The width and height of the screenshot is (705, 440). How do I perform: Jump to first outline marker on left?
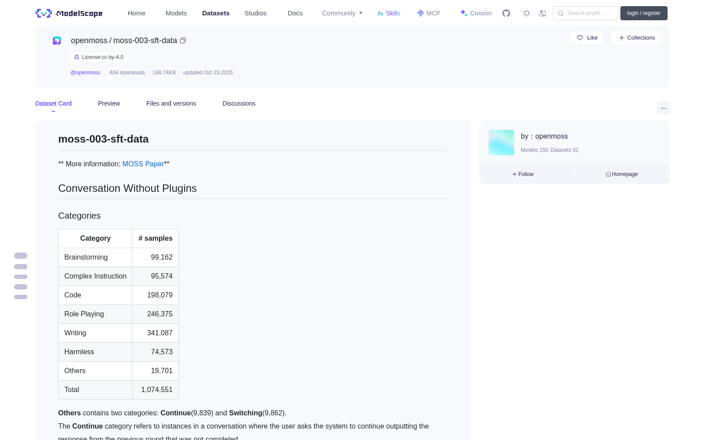point(21,256)
